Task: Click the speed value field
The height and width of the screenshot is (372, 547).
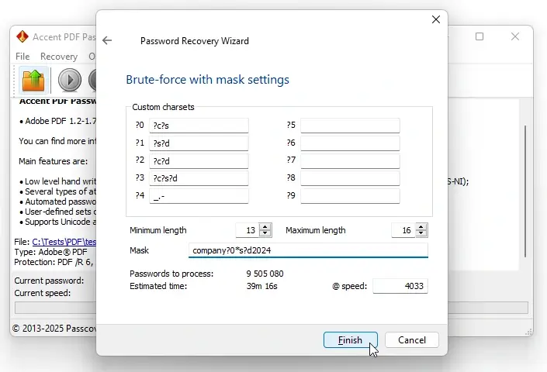Action: tap(400, 286)
